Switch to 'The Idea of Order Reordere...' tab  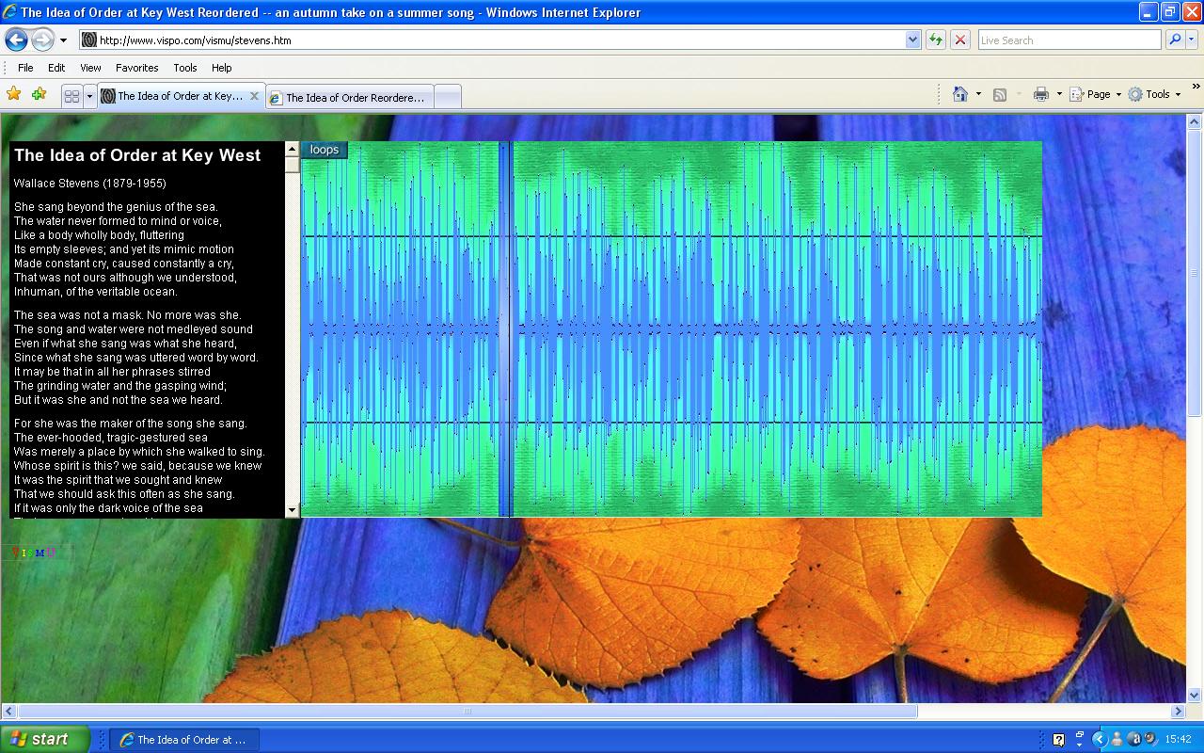coord(350,97)
